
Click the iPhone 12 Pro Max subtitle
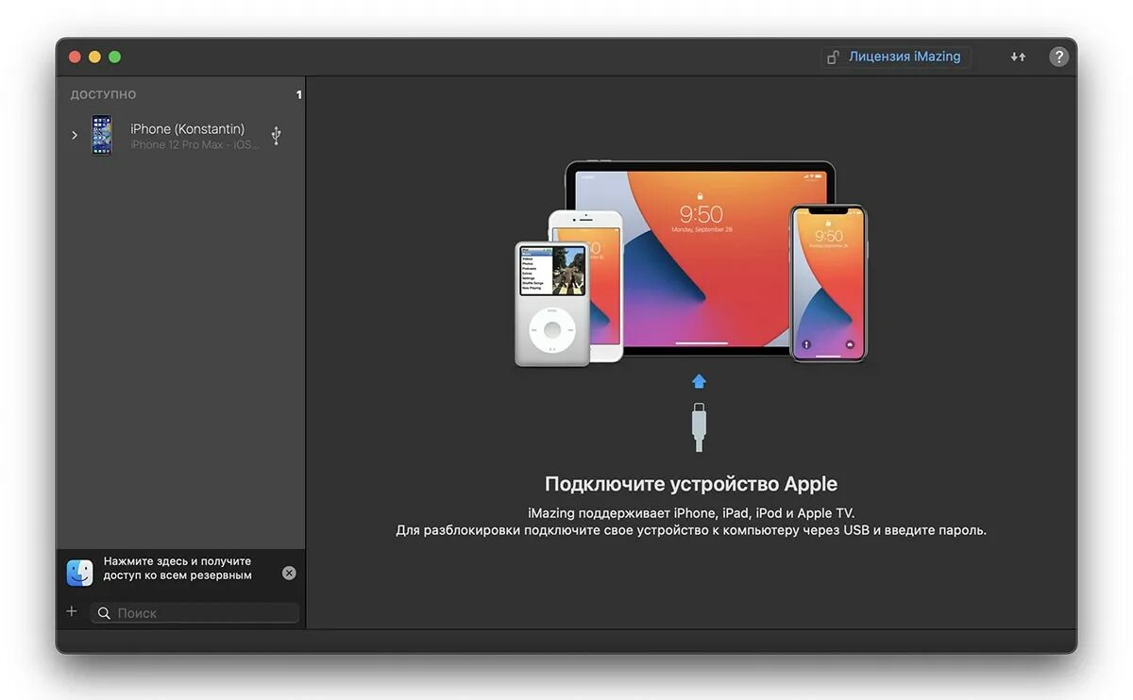click(x=194, y=145)
